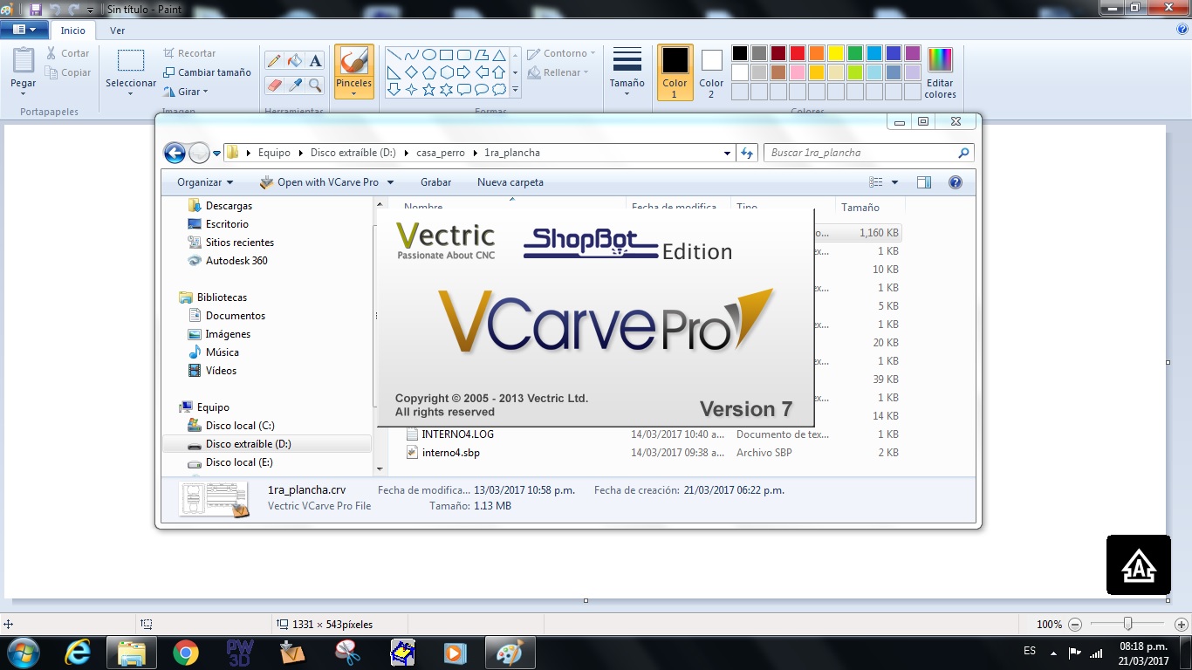This screenshot has width=1192, height=670.
Task: Click the Undo arrow in title bar
Action: (x=55, y=9)
